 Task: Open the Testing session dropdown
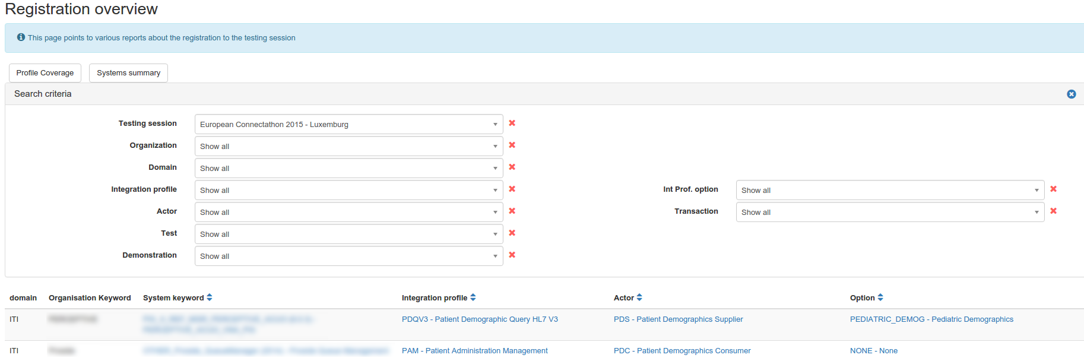(348, 125)
